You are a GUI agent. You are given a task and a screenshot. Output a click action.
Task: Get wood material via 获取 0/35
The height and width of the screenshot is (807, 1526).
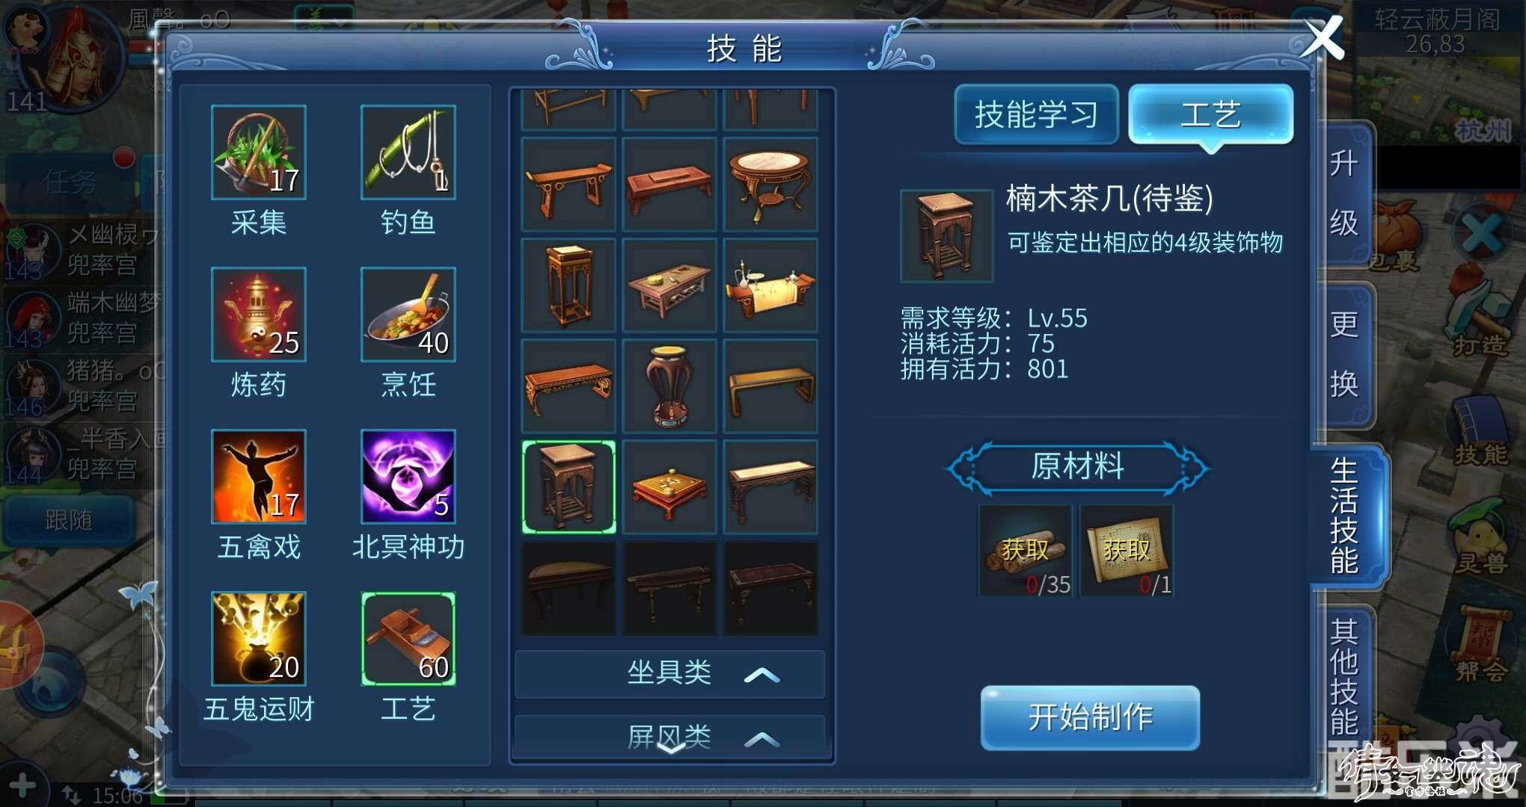(x=1026, y=551)
